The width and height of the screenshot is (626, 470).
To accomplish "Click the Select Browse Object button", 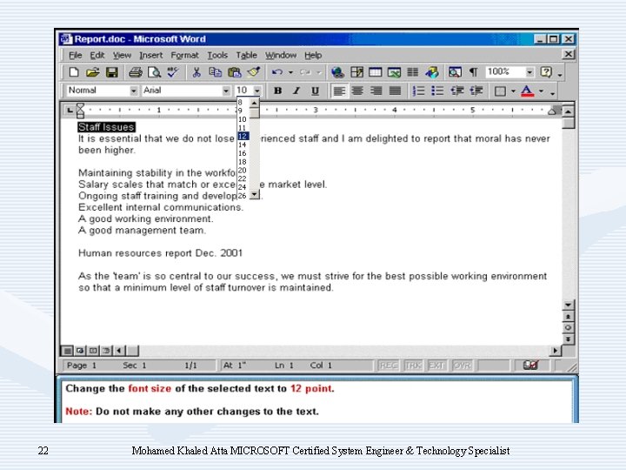I will 568,328.
